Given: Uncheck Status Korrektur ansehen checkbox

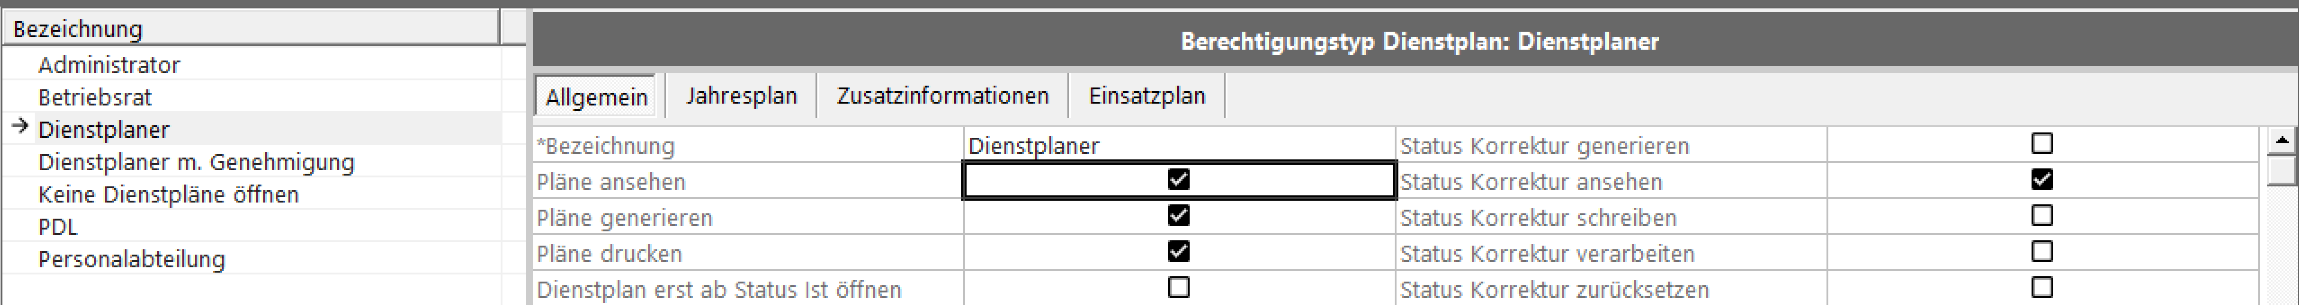Looking at the screenshot, I should point(2041,179).
